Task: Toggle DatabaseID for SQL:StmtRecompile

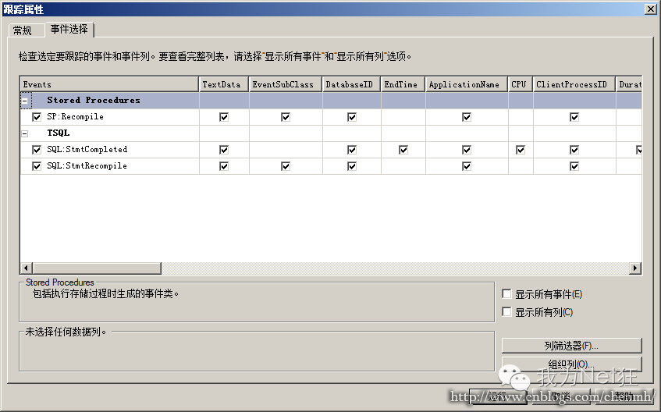Action: point(352,166)
